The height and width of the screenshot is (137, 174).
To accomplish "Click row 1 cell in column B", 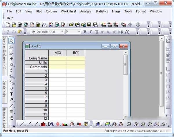I will point(76,71).
